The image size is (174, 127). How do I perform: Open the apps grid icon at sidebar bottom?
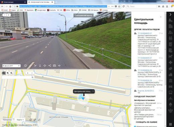(x=170, y=124)
